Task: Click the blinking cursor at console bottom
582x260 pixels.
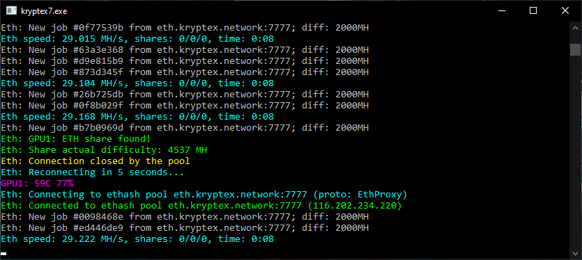Action: click(x=3, y=254)
